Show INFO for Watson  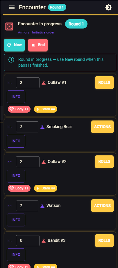(x=16, y=220)
